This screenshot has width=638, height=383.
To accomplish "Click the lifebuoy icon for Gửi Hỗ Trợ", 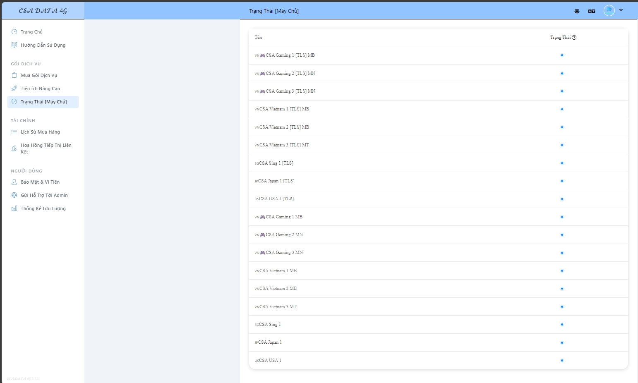I will click(x=14, y=195).
